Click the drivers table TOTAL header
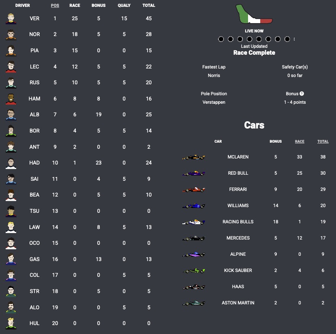The height and width of the screenshot is (334, 336). 149,6
